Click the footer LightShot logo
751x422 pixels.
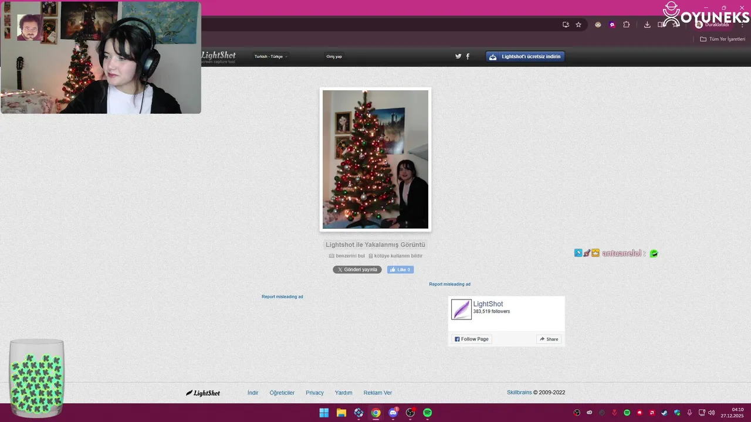[x=203, y=393]
